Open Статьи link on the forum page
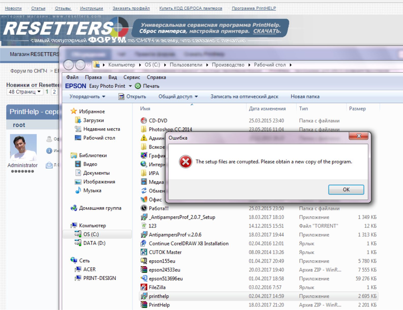This screenshot has width=403, height=310. tap(38, 8)
